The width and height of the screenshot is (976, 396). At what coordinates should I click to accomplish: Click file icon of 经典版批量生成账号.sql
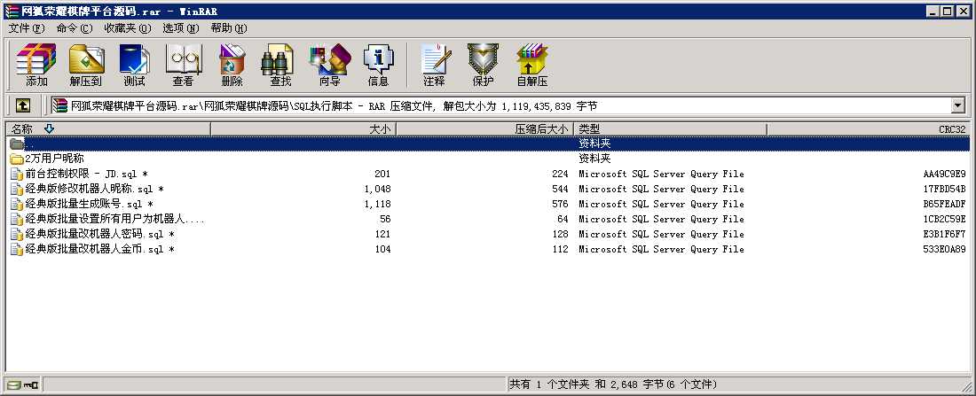[x=17, y=204]
